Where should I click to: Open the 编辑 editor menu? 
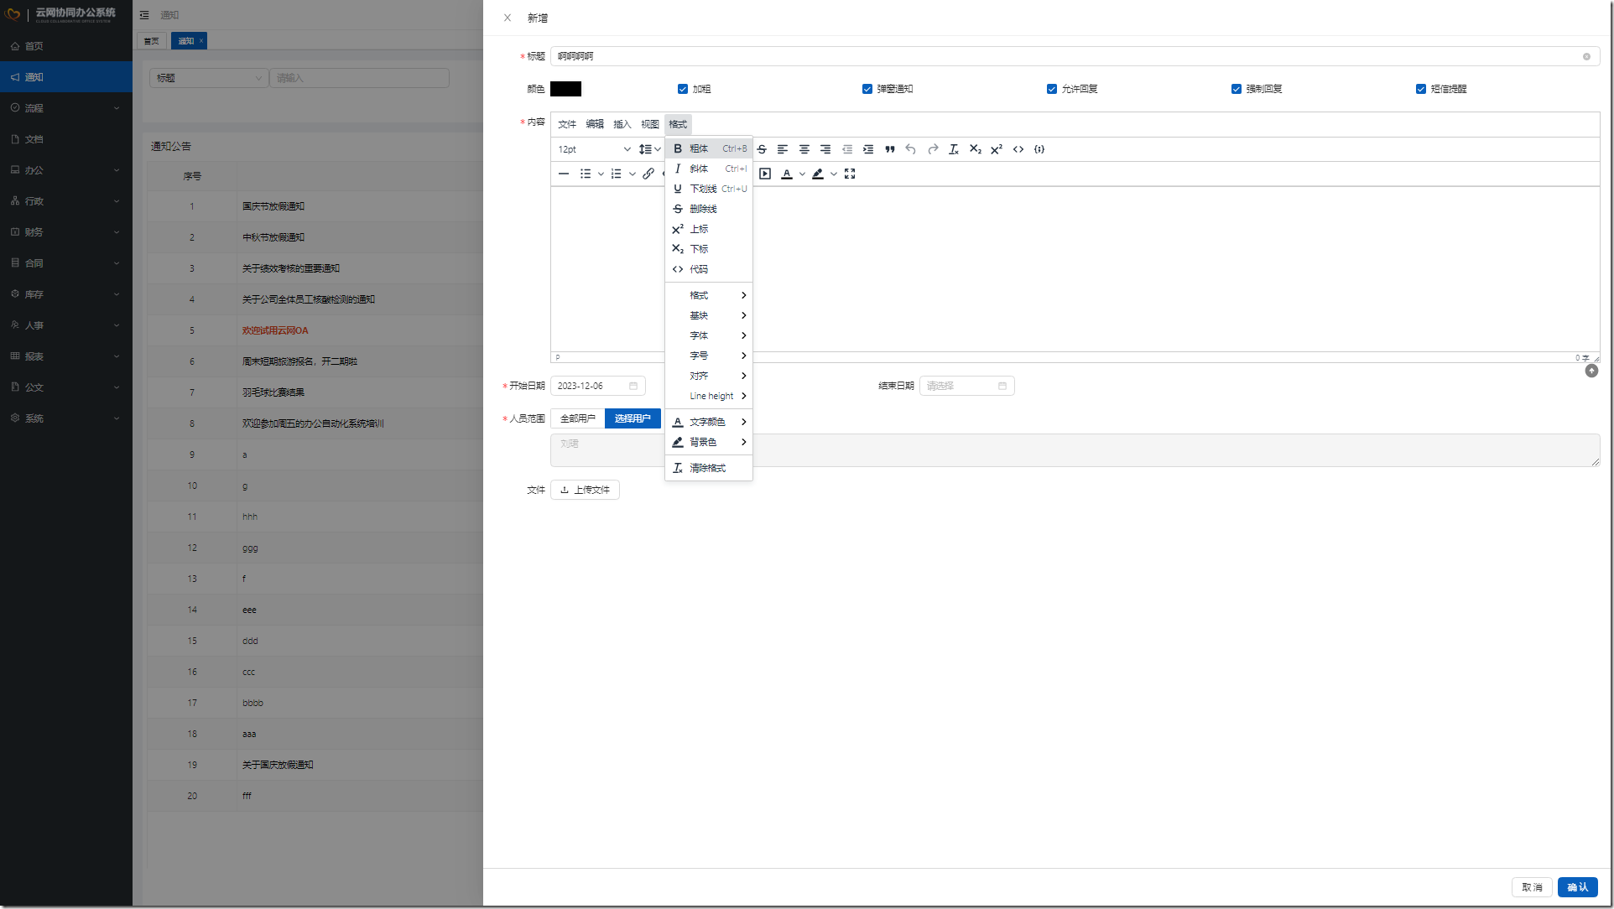coord(595,124)
